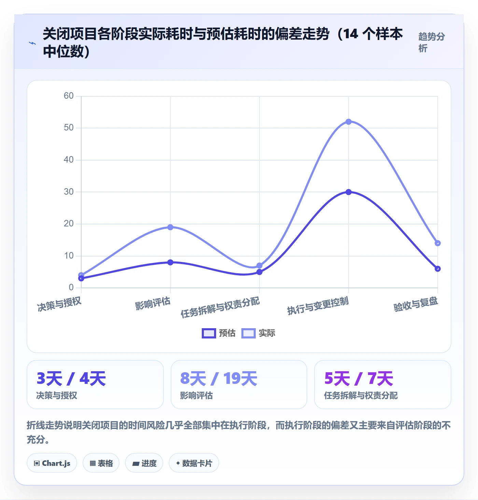The height and width of the screenshot is (500, 478).
Task: Click the 实际 data point for 任务拆解与权责分配
Action: coord(259,265)
